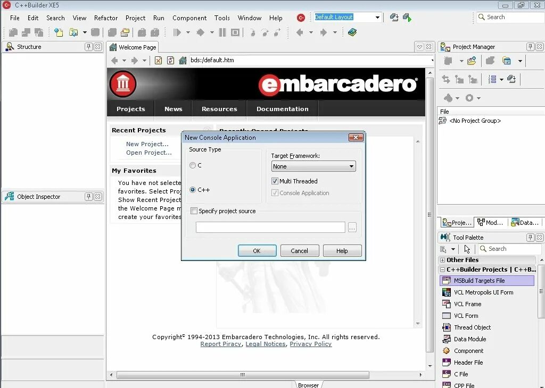This screenshot has height=388, width=545.
Task: Confirm the dialog with OK
Action: tap(257, 251)
